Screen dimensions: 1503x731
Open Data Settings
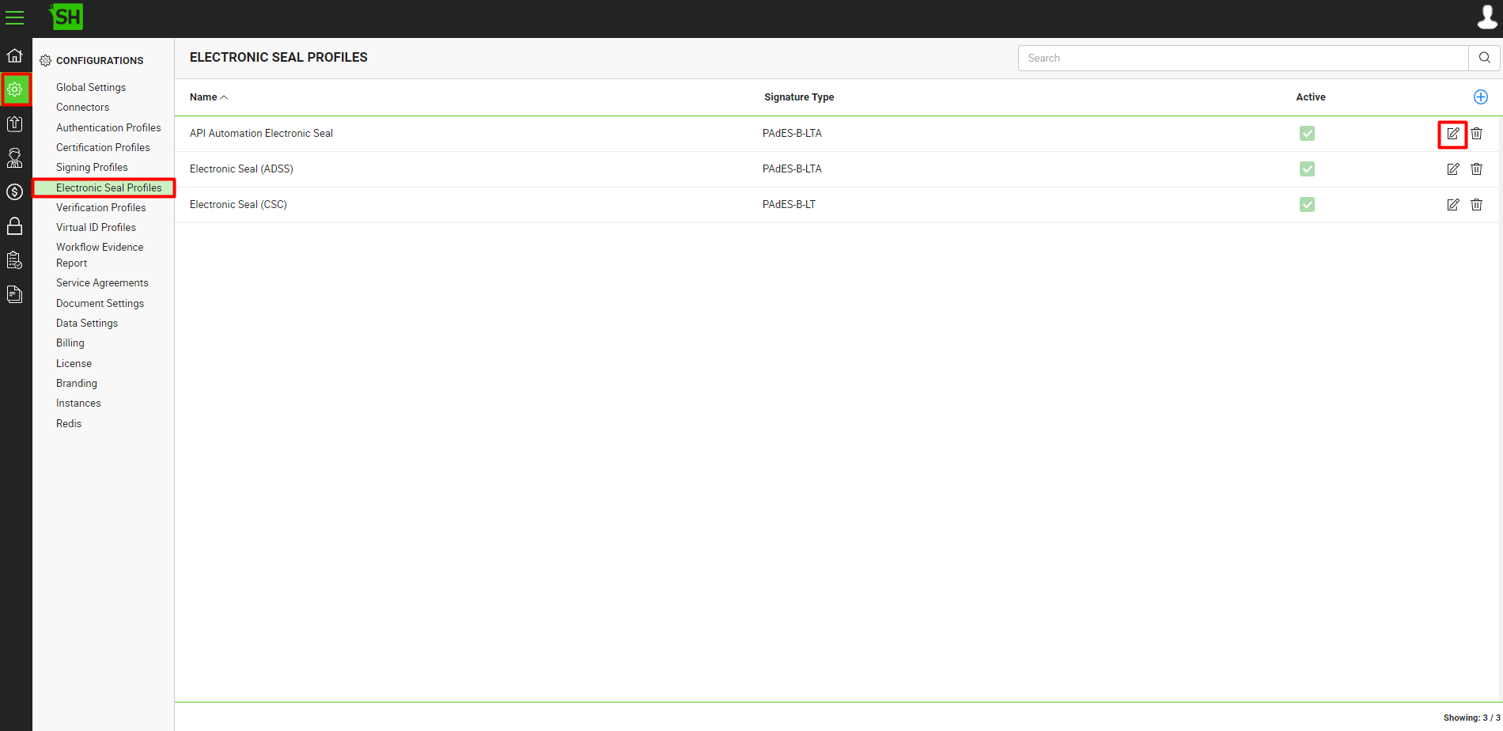[87, 323]
